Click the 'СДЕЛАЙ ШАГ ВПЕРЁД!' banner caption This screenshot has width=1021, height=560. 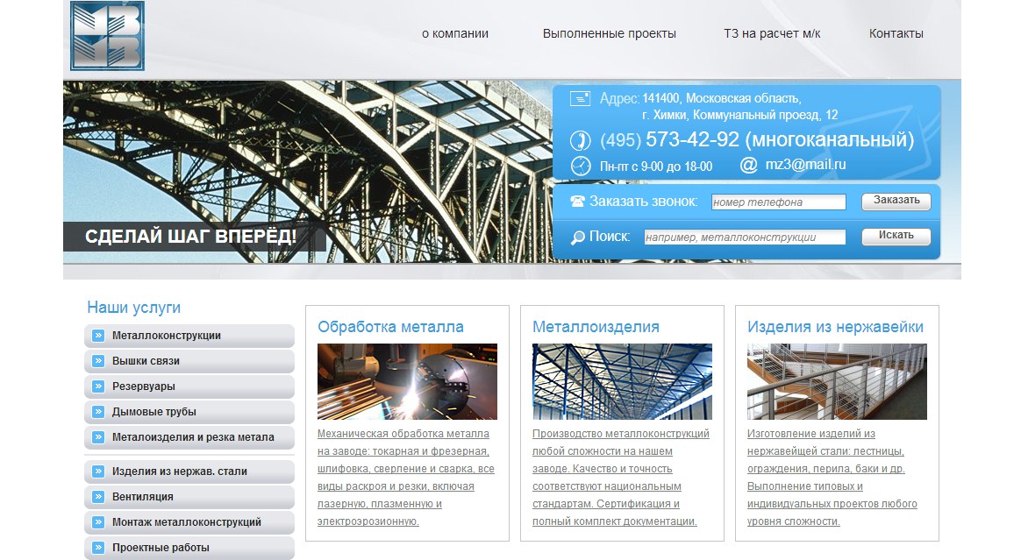coord(191,236)
